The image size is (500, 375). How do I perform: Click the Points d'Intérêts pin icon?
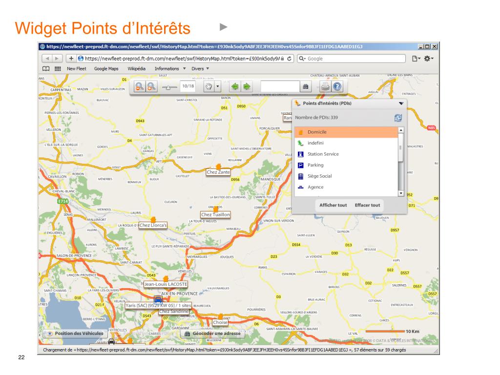pos(297,104)
